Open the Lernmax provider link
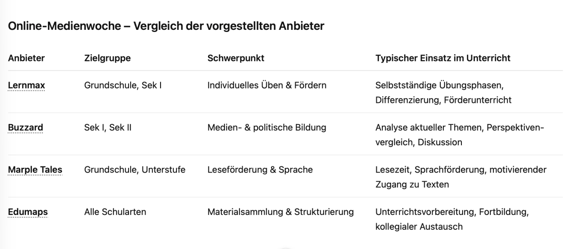 pos(26,86)
